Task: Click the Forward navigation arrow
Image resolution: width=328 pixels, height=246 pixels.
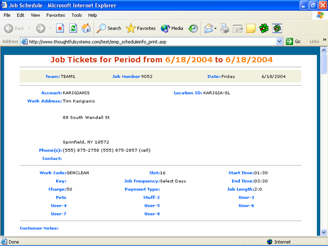Action: (40, 28)
